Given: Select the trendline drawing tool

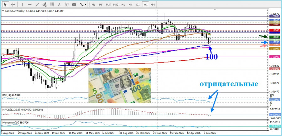Looking at the screenshot, I should tap(37, 4).
